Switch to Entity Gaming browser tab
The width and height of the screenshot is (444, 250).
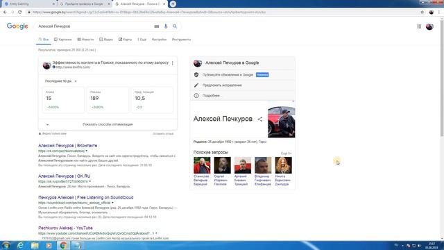[x=28, y=4]
